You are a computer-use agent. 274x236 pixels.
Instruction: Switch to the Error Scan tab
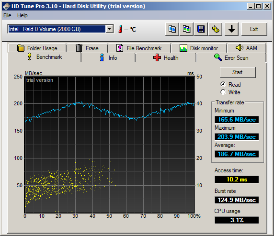click(x=231, y=58)
